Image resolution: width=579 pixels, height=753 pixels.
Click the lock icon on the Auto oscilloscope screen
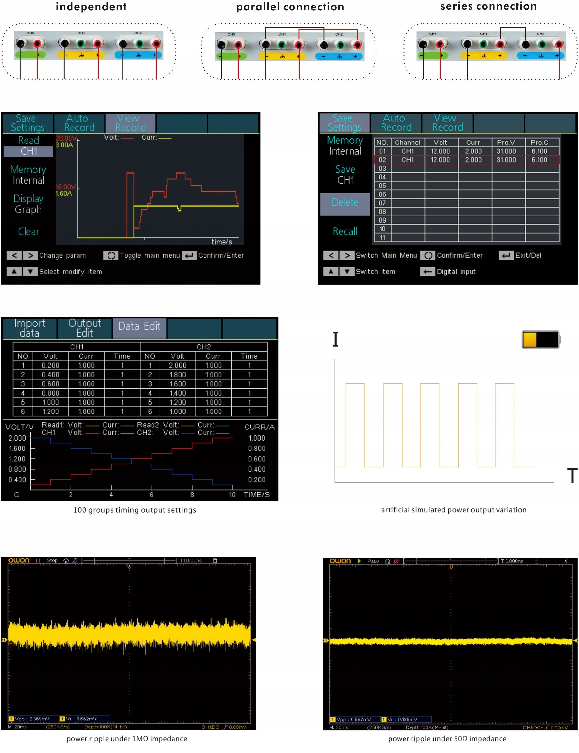(x=536, y=561)
